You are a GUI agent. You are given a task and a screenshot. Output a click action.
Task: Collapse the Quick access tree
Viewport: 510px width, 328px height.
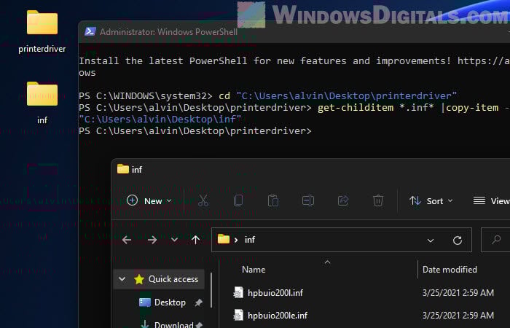click(122, 279)
